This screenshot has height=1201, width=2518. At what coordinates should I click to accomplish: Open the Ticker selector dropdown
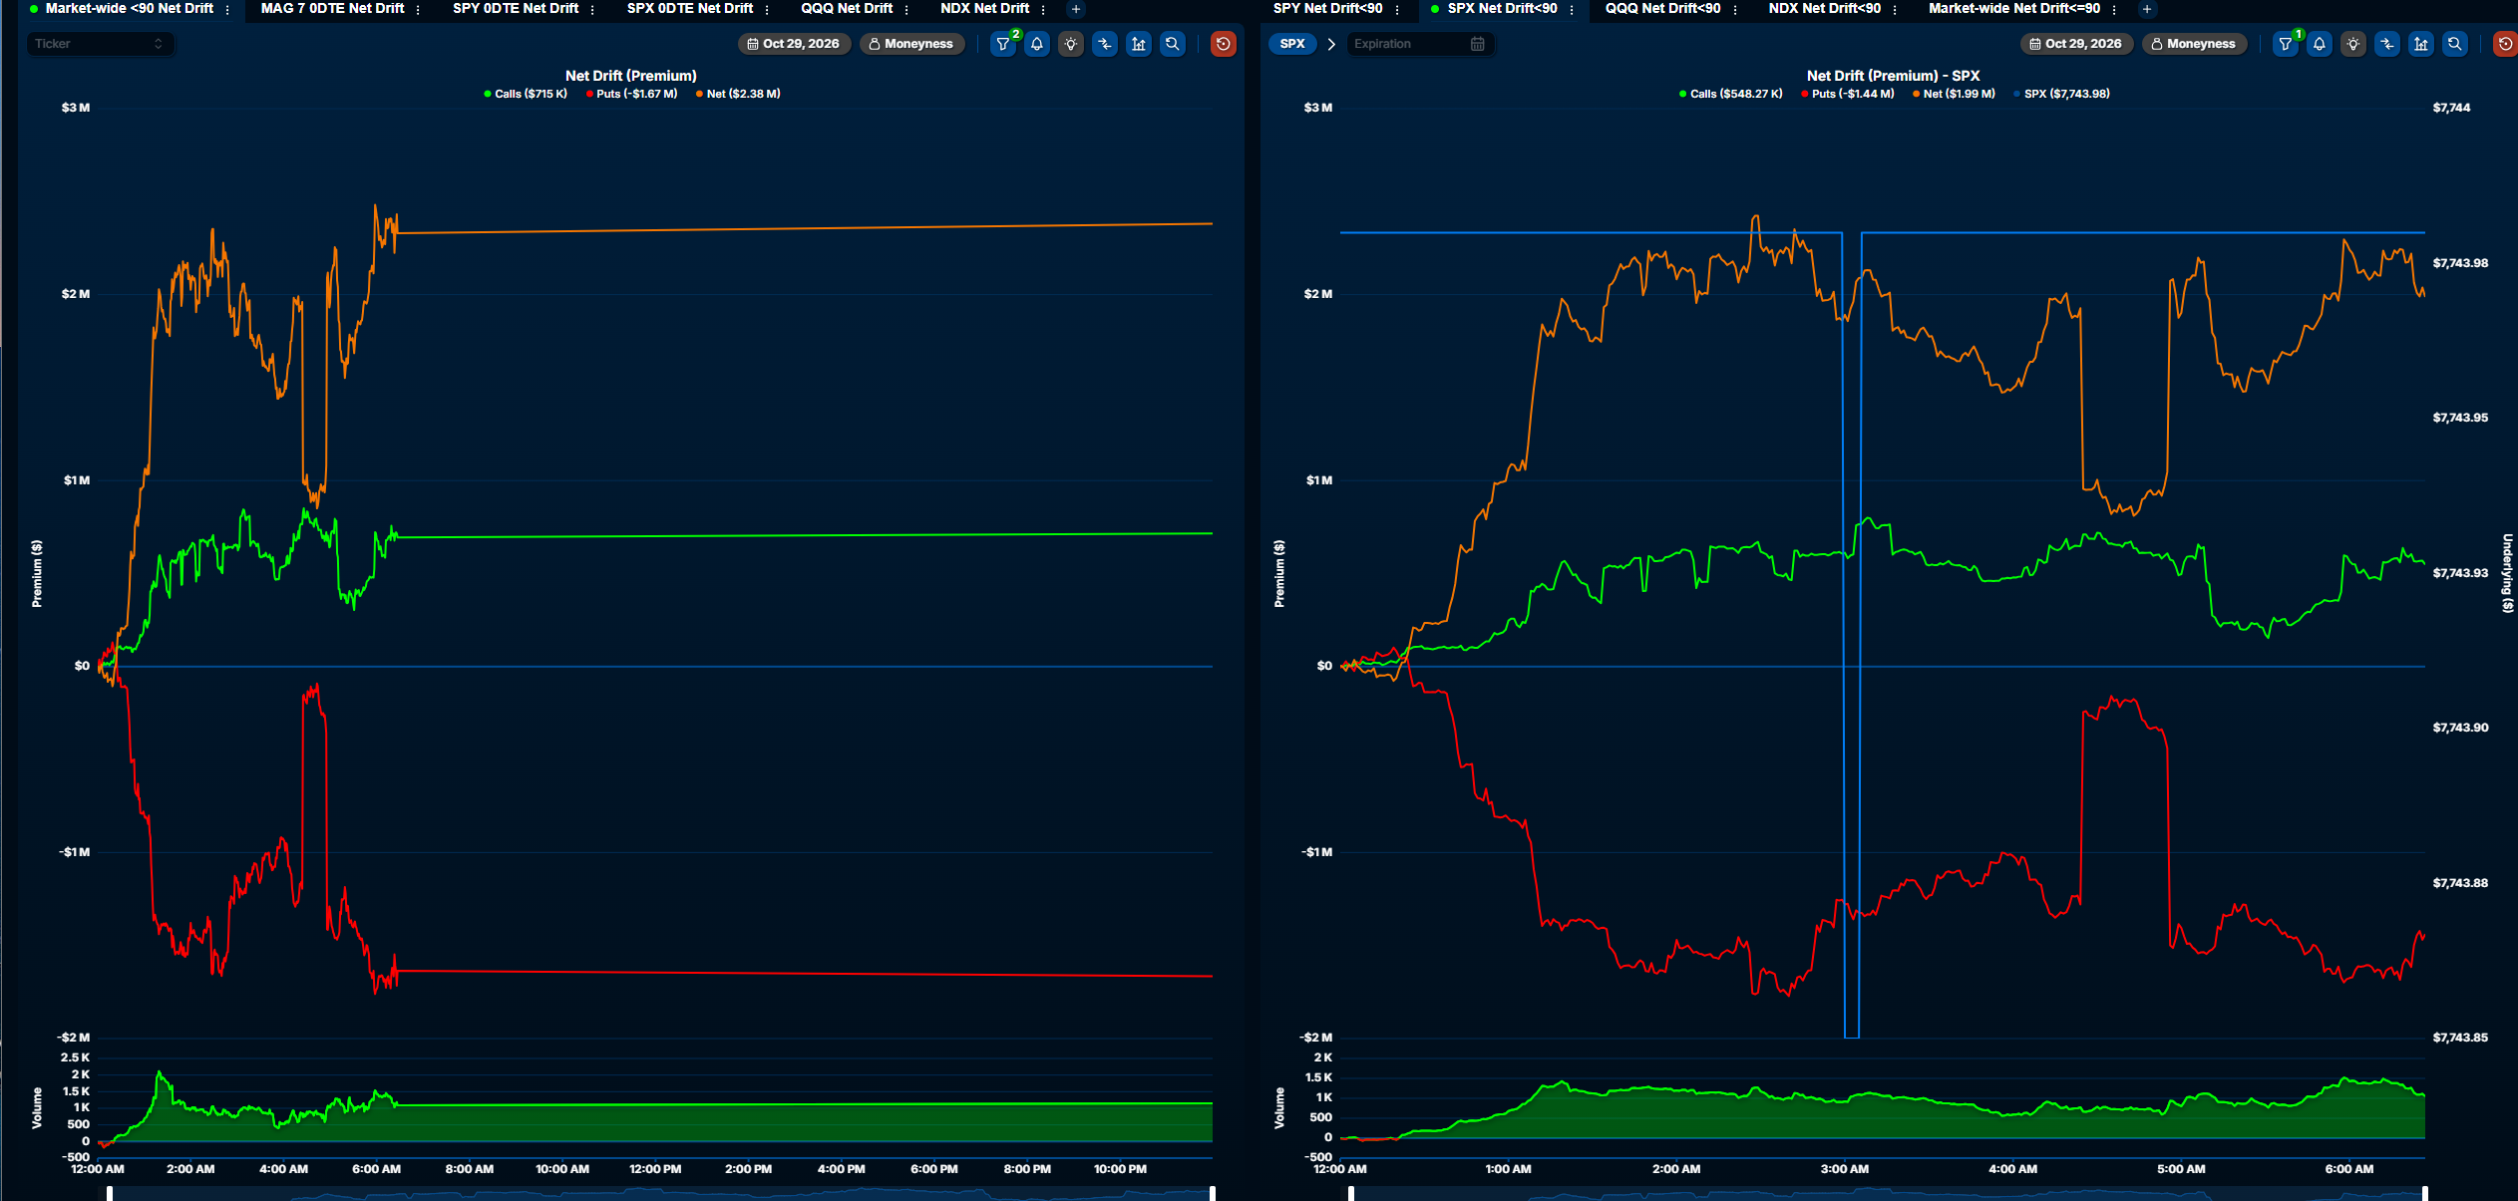tap(100, 44)
